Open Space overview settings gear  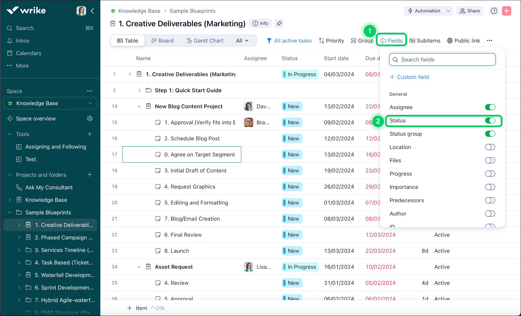[90, 119]
